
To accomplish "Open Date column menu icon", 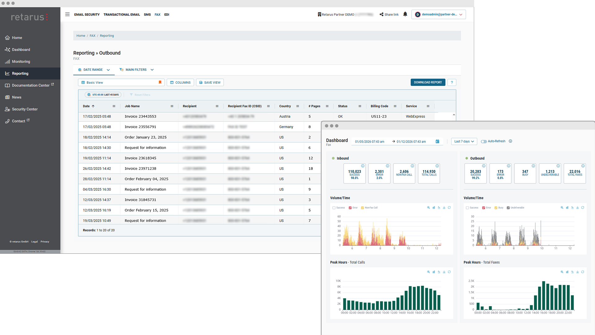I will 114,106.
